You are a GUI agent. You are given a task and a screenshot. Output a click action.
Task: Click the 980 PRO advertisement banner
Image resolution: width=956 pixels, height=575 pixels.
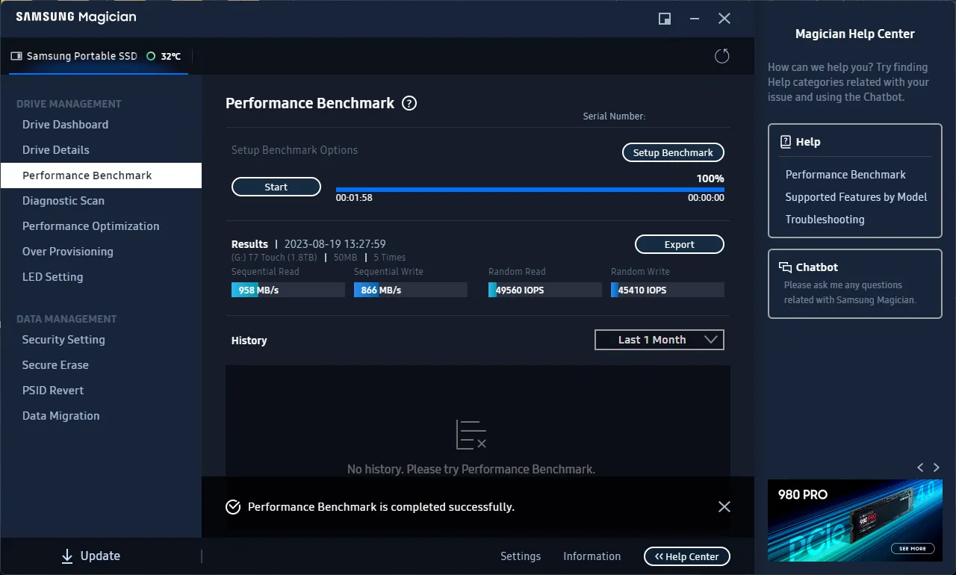pos(855,520)
